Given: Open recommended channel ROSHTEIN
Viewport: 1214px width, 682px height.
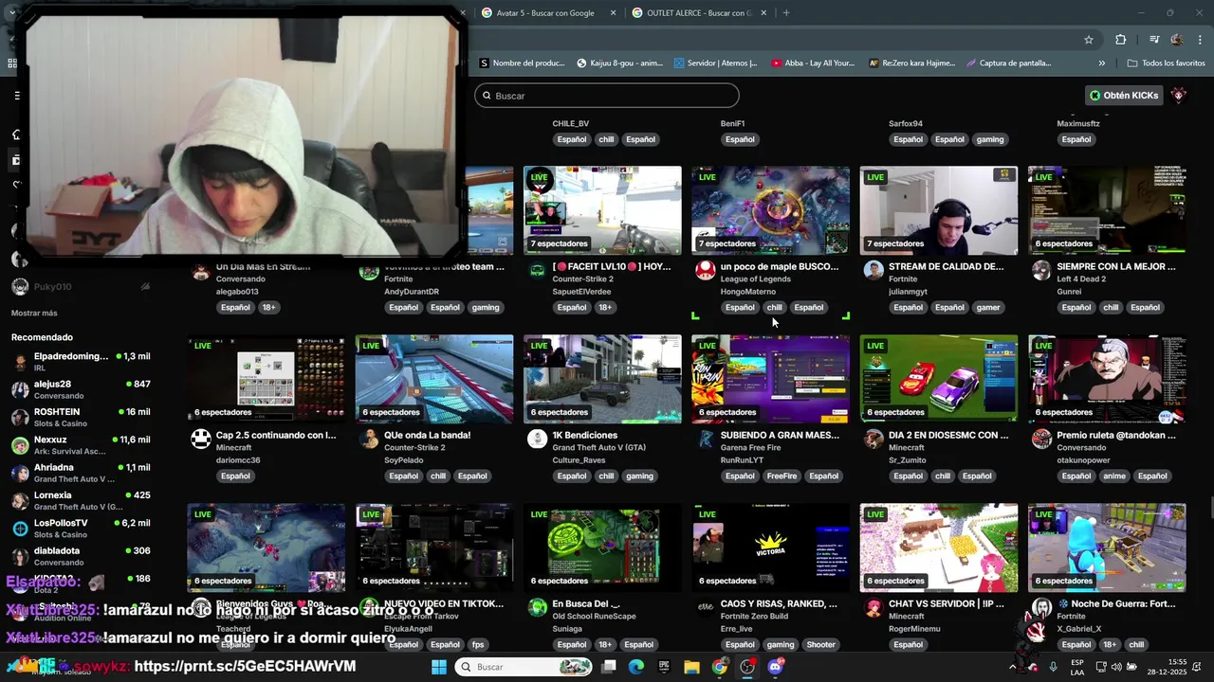Looking at the screenshot, I should tap(81, 417).
